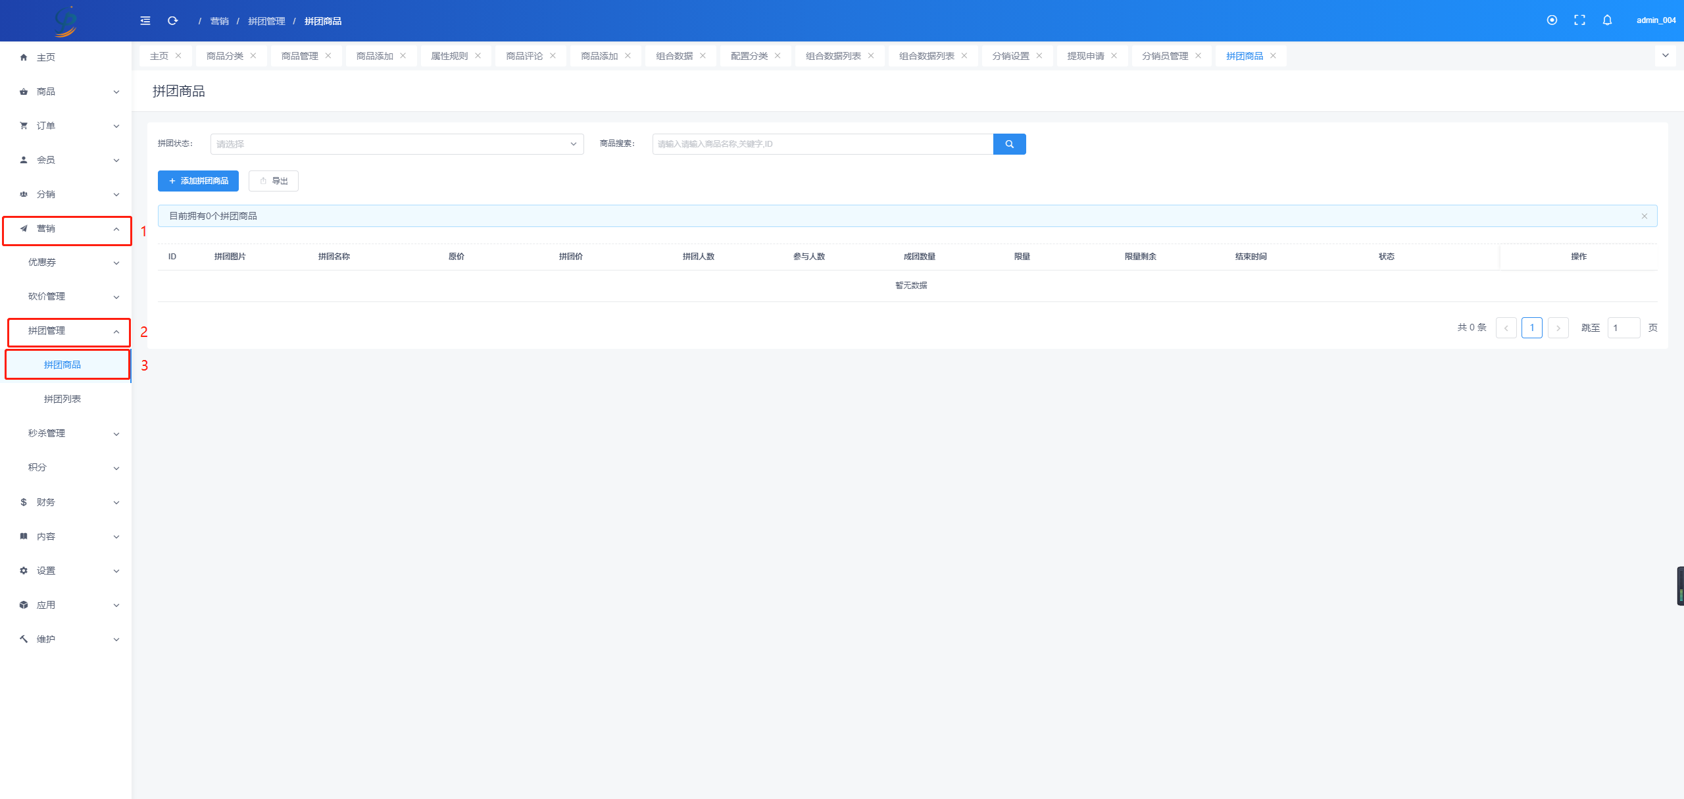
Task: Close the 商品评论 tab
Action: [553, 56]
